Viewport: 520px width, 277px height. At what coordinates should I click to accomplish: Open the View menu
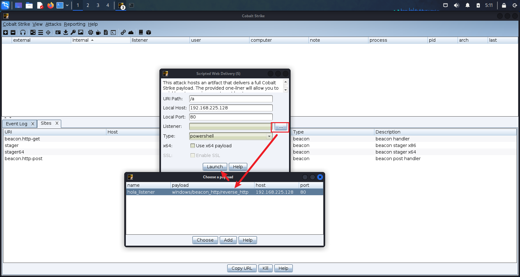tap(37, 24)
